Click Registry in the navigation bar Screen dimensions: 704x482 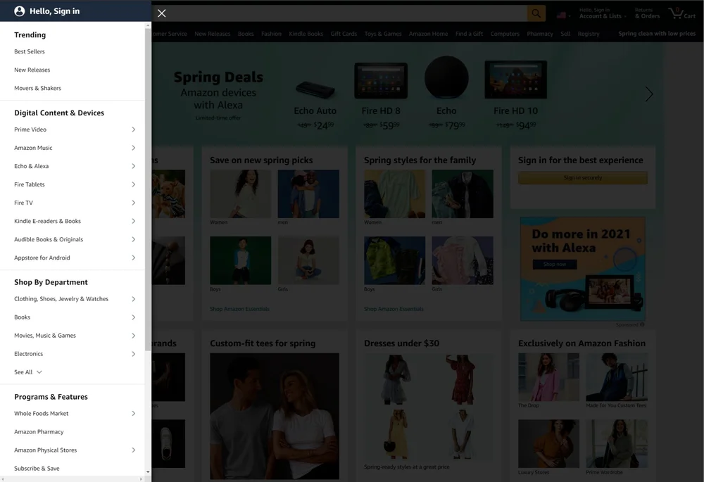[589, 34]
